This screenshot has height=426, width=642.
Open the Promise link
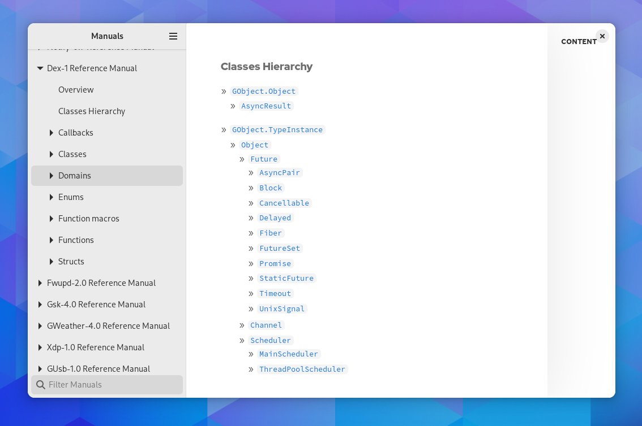[x=275, y=263]
